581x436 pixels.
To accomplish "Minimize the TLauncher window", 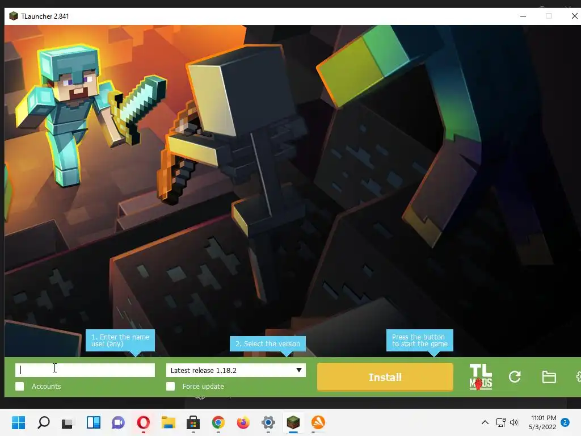I will click(x=523, y=16).
